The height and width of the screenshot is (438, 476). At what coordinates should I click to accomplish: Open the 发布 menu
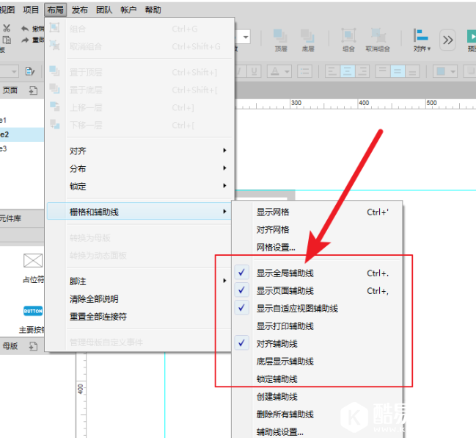click(x=79, y=10)
